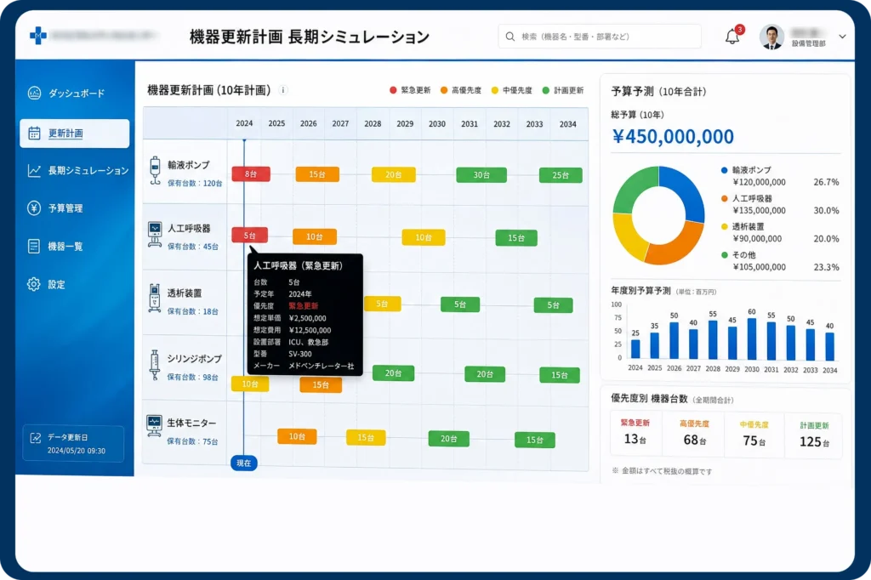Click the データ更新日 refresh icon

click(36, 438)
